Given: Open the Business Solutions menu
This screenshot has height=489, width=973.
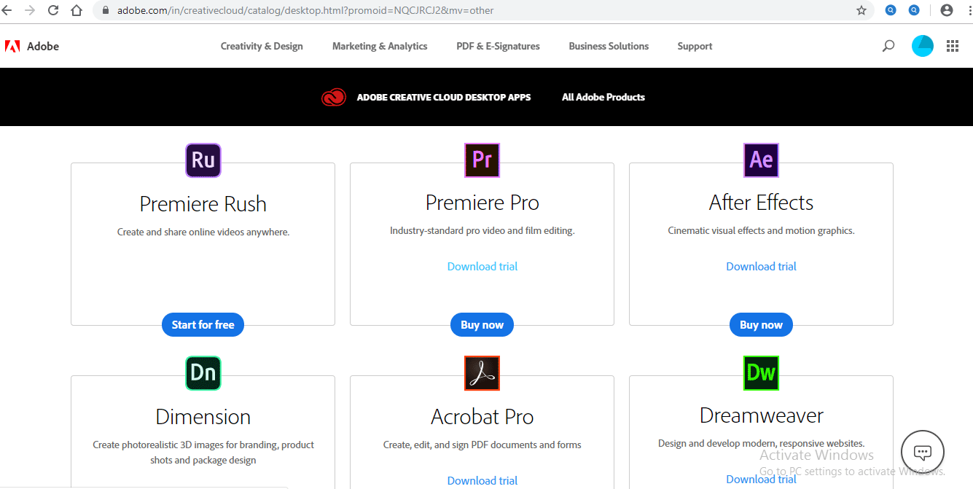Looking at the screenshot, I should click(x=609, y=46).
